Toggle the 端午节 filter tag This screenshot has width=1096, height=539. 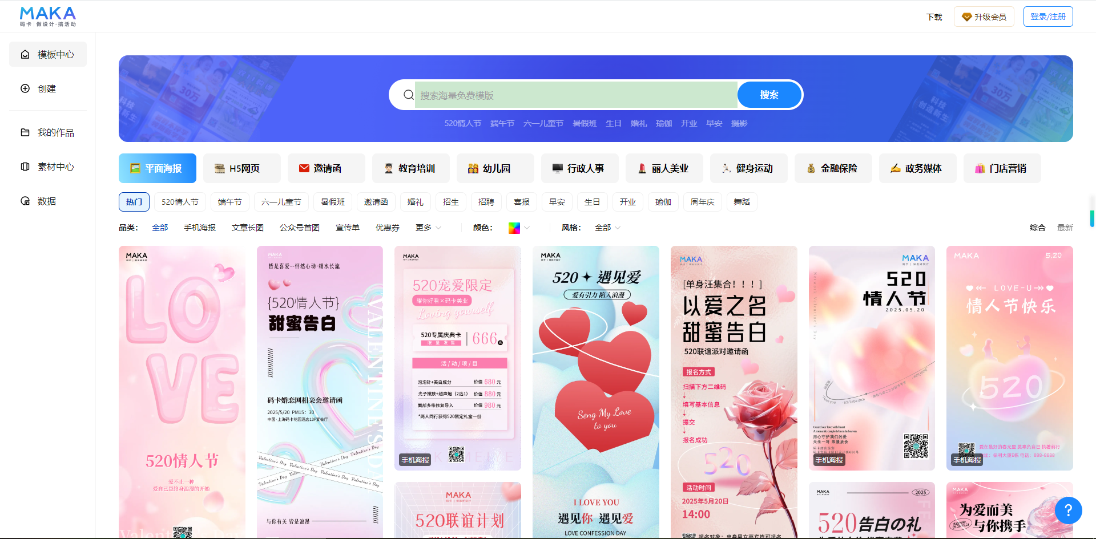tap(229, 202)
